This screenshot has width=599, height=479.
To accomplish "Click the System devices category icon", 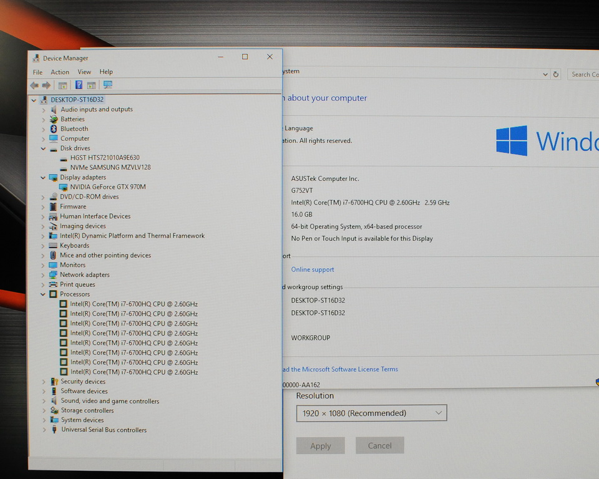I will point(55,420).
